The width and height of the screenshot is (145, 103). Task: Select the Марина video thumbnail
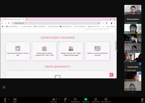tap(133, 38)
